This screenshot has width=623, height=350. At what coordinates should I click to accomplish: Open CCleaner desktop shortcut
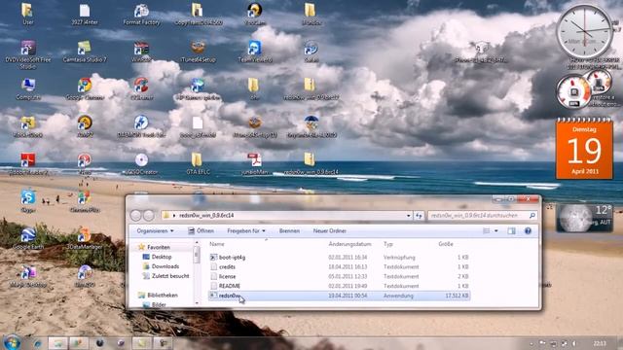(x=141, y=88)
